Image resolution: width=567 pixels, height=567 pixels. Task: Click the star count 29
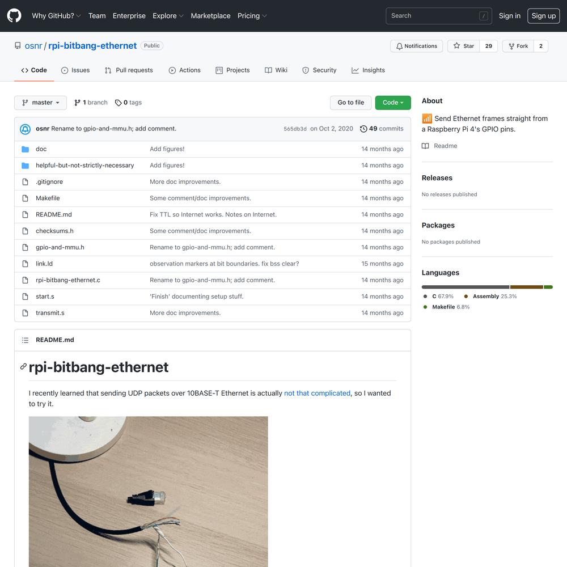(489, 46)
